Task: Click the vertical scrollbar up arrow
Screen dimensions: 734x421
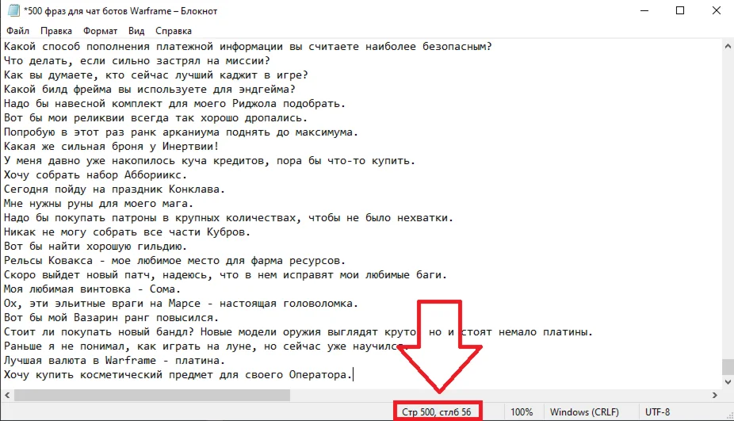Action: (x=728, y=46)
